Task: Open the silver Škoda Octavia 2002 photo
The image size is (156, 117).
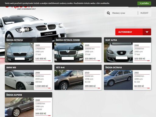Action: tap(118, 80)
